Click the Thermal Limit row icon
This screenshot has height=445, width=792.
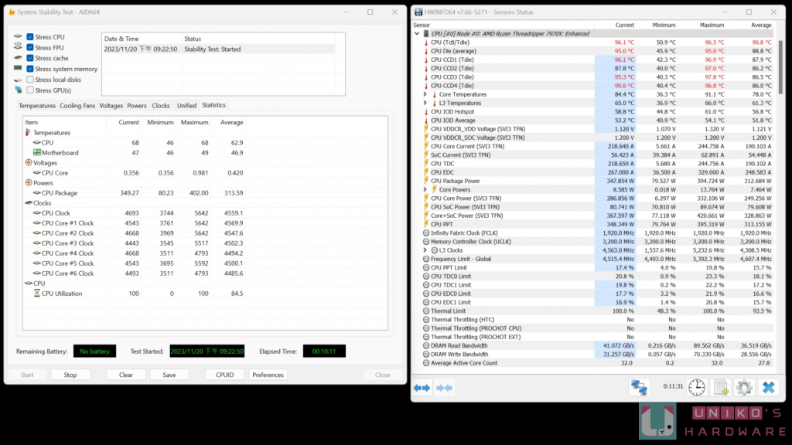[426, 311]
